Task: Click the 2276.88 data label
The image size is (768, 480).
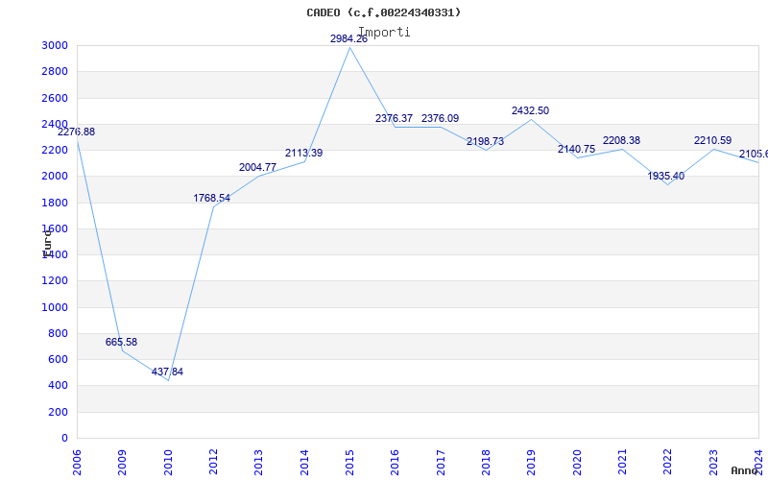Action: tap(77, 132)
